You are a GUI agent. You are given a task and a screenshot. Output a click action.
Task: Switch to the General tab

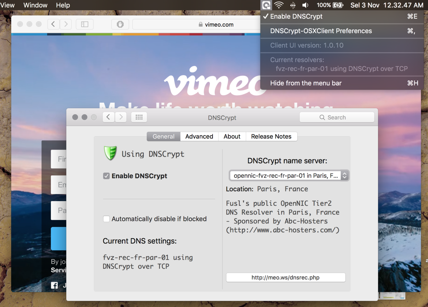164,136
